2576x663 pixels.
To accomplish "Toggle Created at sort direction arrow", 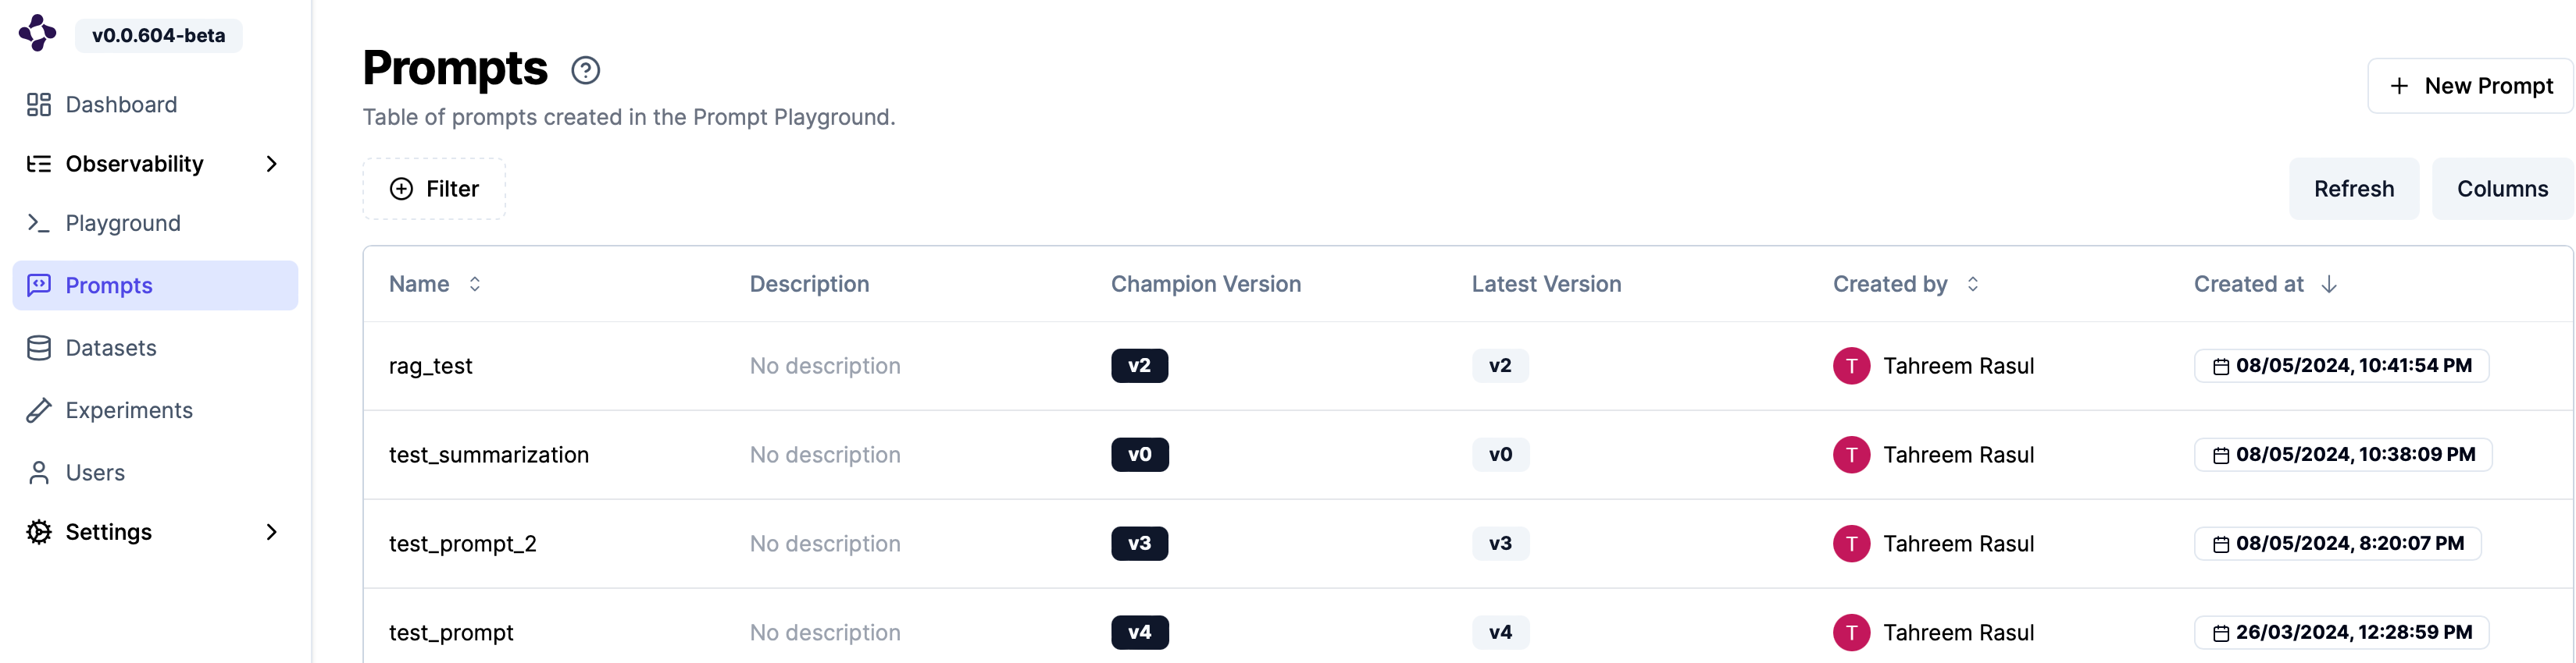I will coord(2329,285).
